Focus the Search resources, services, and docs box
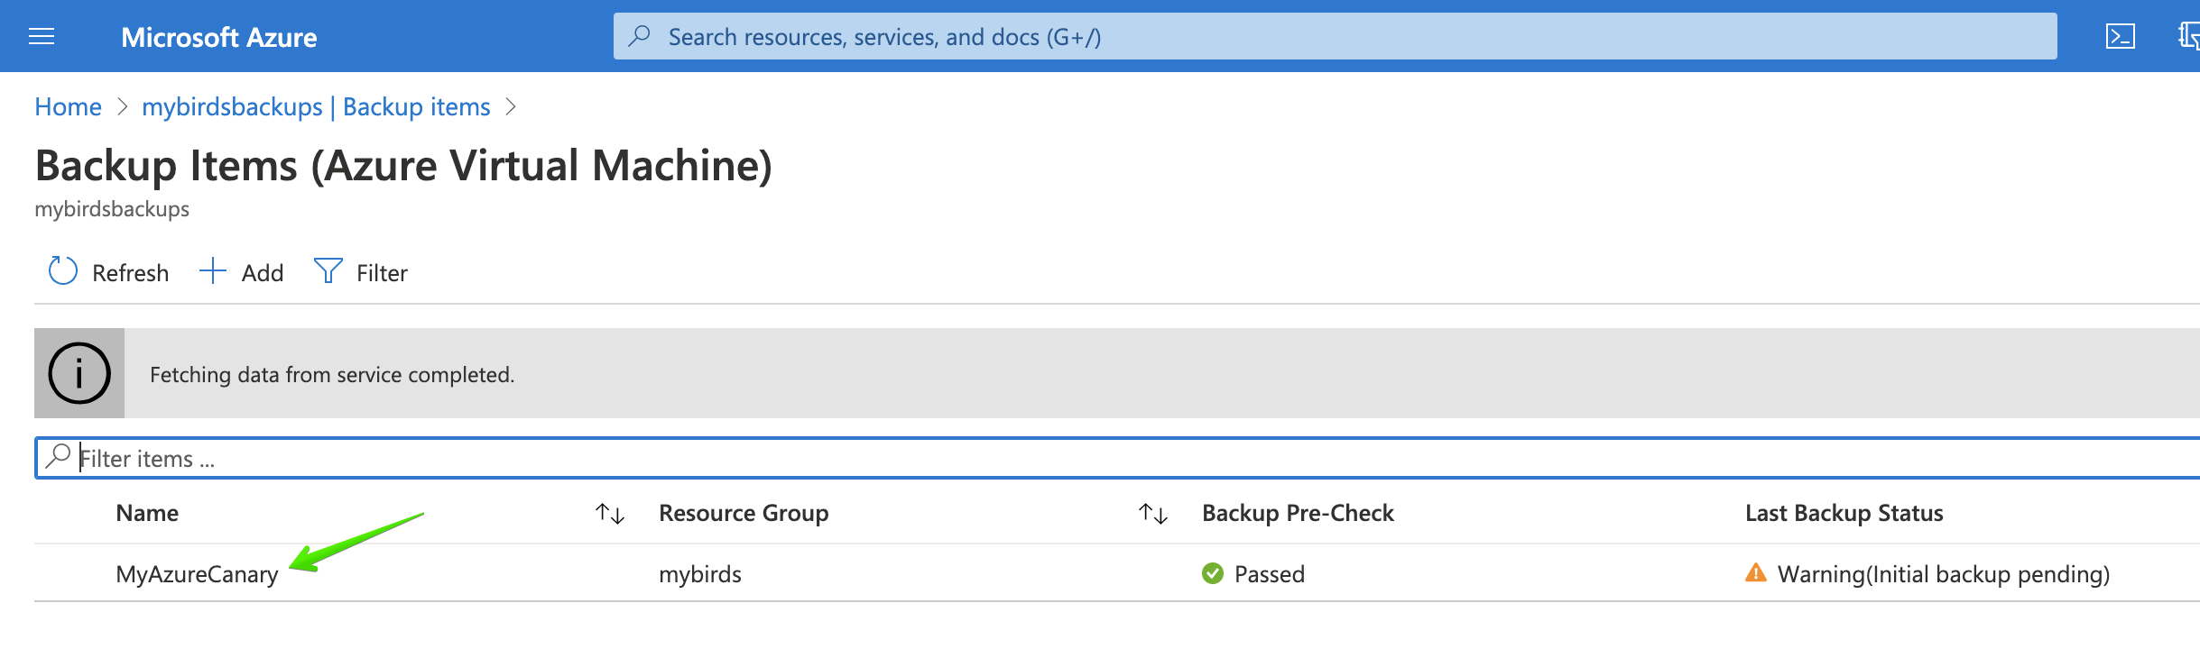Image resolution: width=2200 pixels, height=658 pixels. pyautogui.click(x=1335, y=36)
